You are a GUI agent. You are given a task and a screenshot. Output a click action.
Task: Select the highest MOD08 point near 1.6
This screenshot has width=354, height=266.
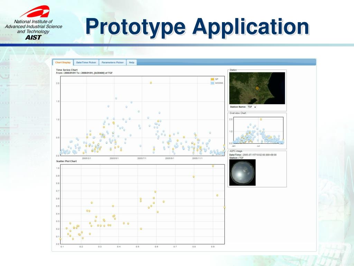point(116,98)
